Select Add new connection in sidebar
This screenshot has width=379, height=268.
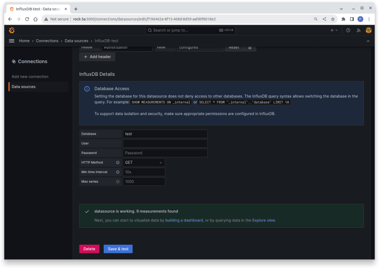pos(30,77)
